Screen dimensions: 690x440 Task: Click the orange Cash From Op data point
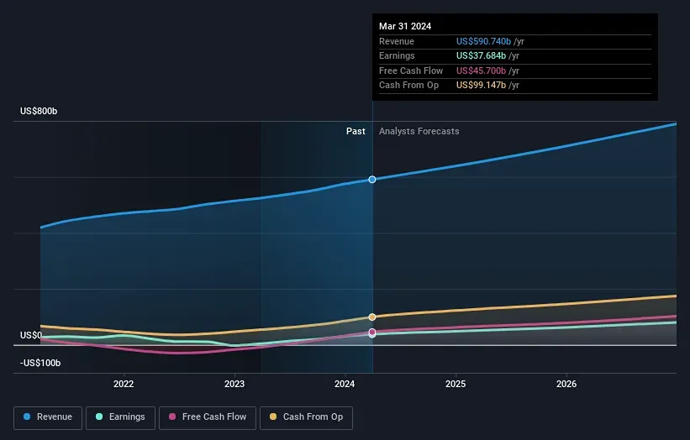(x=372, y=317)
